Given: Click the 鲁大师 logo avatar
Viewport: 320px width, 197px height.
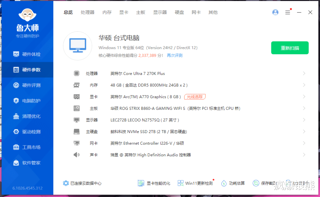Looking at the screenshot, I should (x=27, y=15).
